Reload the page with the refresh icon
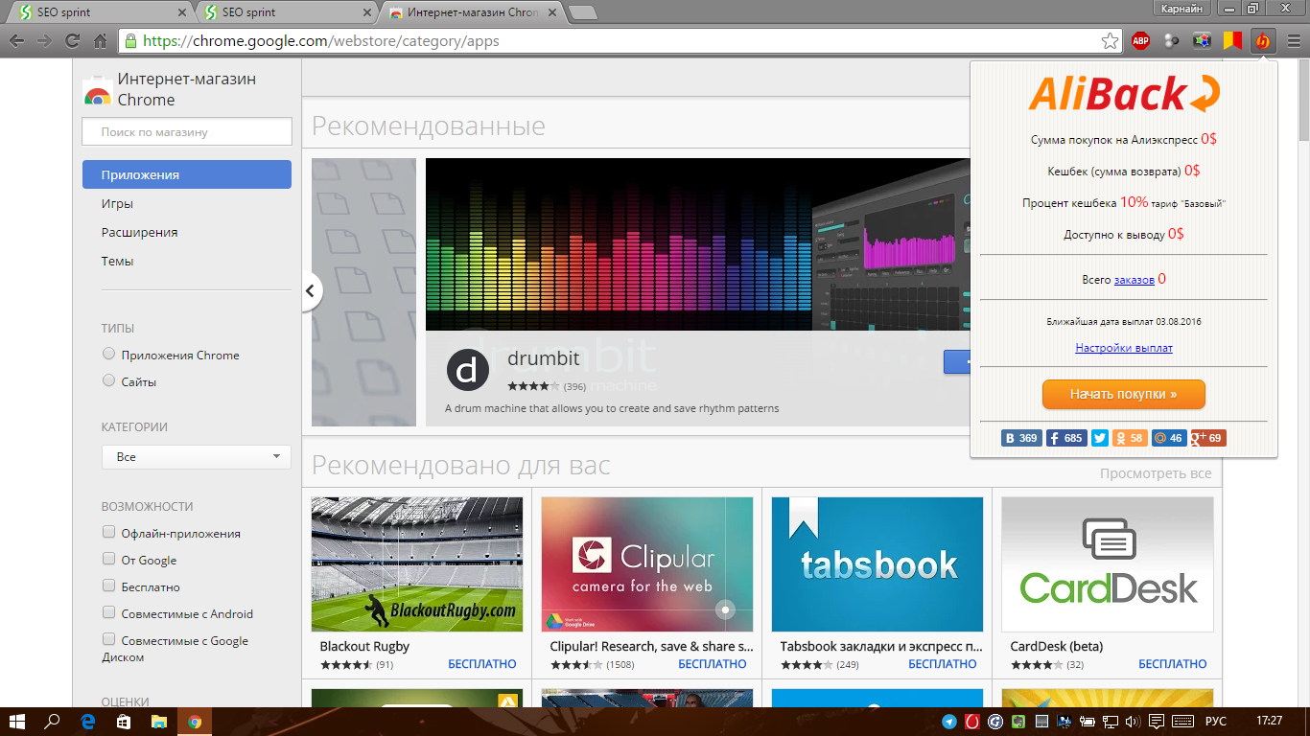This screenshot has height=736, width=1310. (x=72, y=41)
